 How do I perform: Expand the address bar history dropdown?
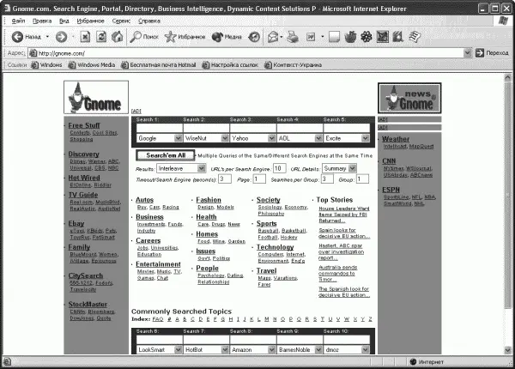tap(468, 53)
